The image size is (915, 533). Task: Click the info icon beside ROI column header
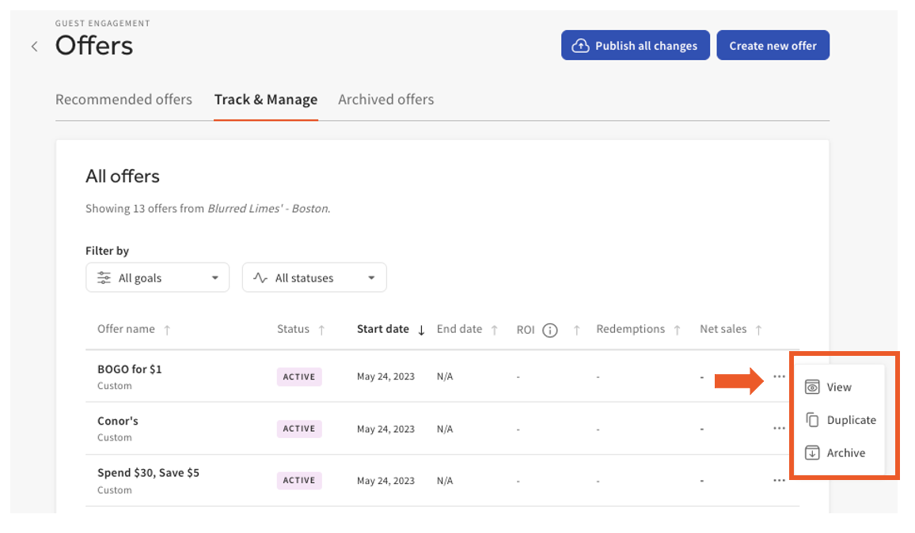[549, 330]
